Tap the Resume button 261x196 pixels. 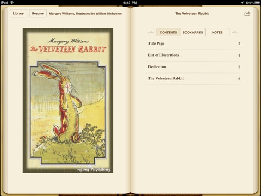pos(38,13)
